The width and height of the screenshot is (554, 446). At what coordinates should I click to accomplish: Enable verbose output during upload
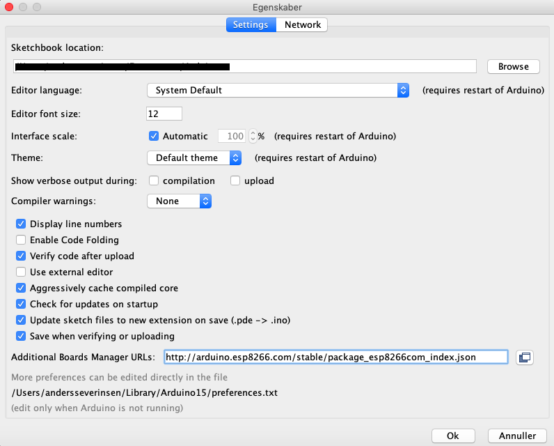[x=235, y=180]
